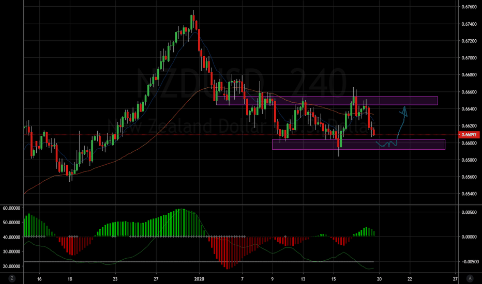Image resolution: width=482 pixels, height=284 pixels.
Task: Click the date 13 on the time axis
Action: 304,278
